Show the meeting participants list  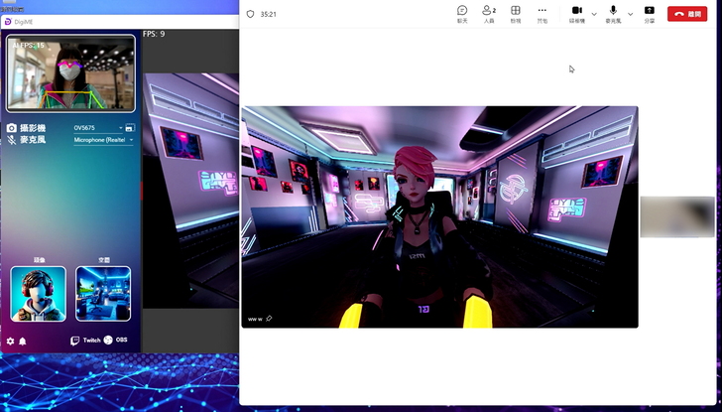click(489, 13)
